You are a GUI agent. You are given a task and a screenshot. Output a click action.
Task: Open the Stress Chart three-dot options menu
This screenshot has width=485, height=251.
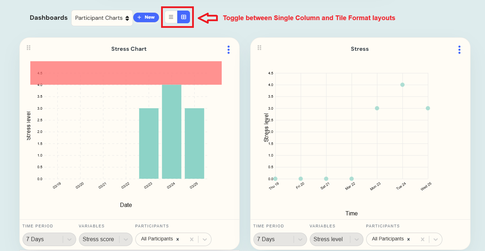click(228, 49)
